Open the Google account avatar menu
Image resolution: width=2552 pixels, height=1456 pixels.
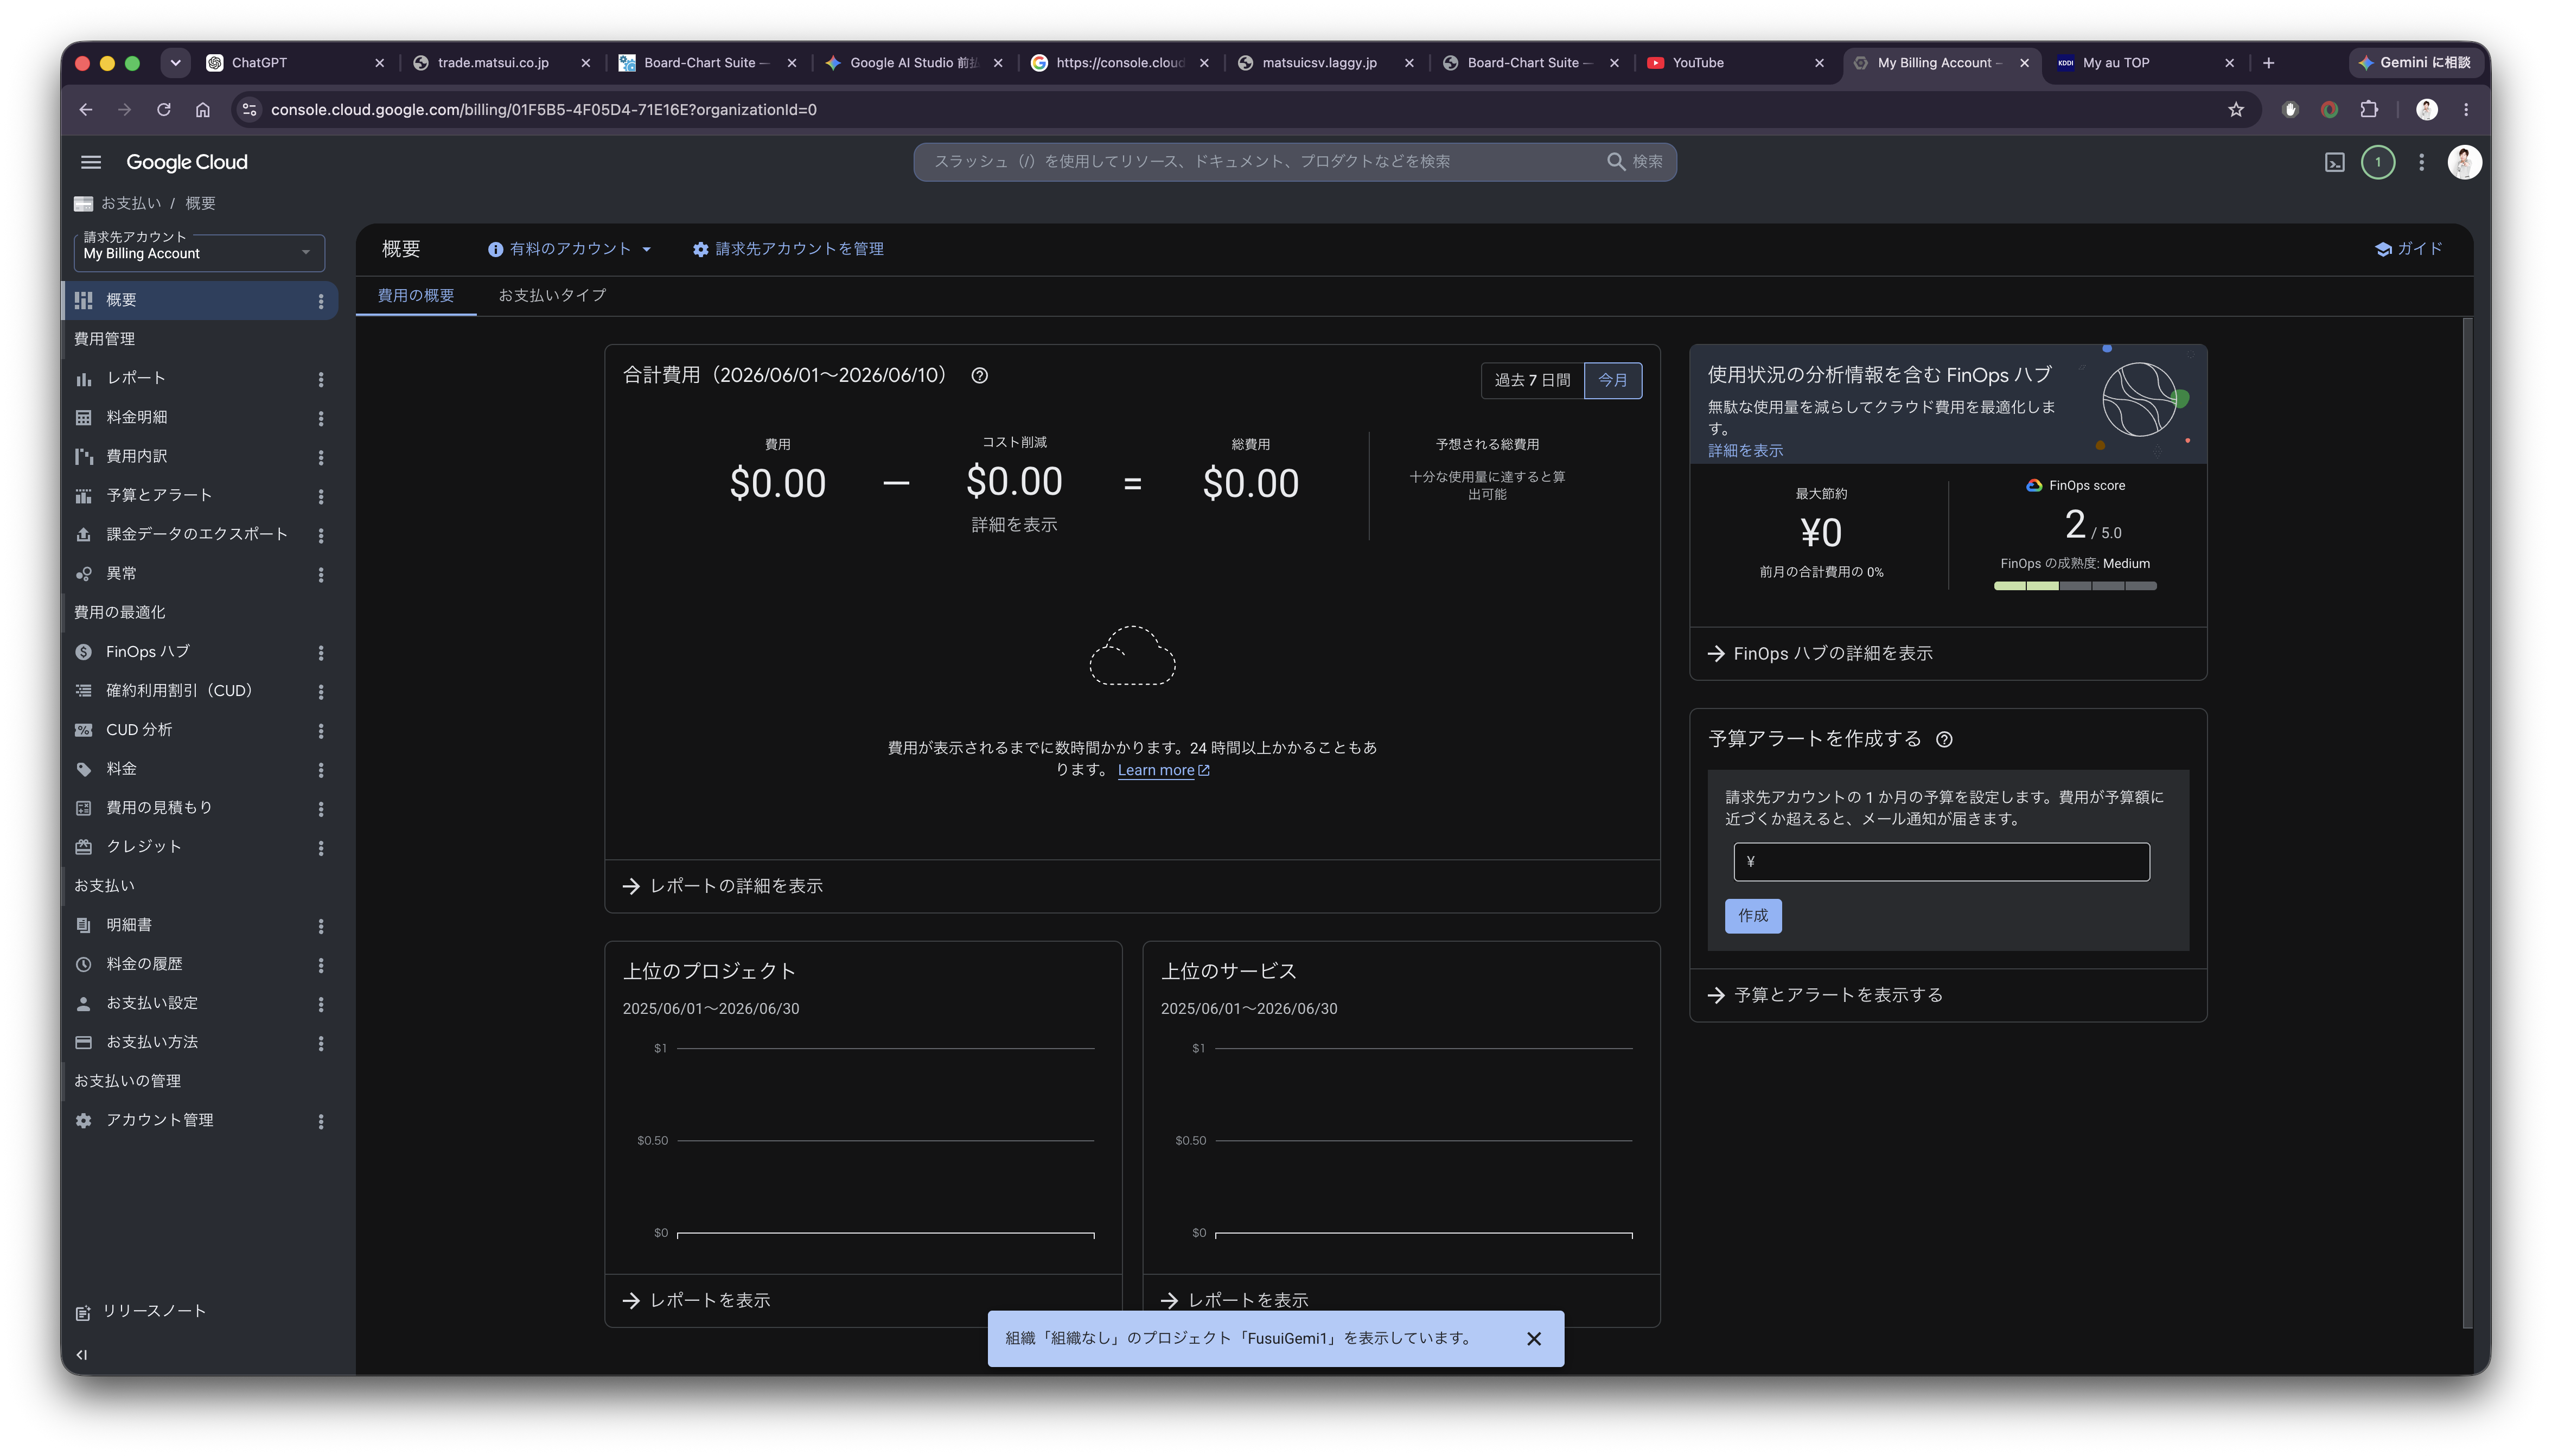click(2464, 162)
